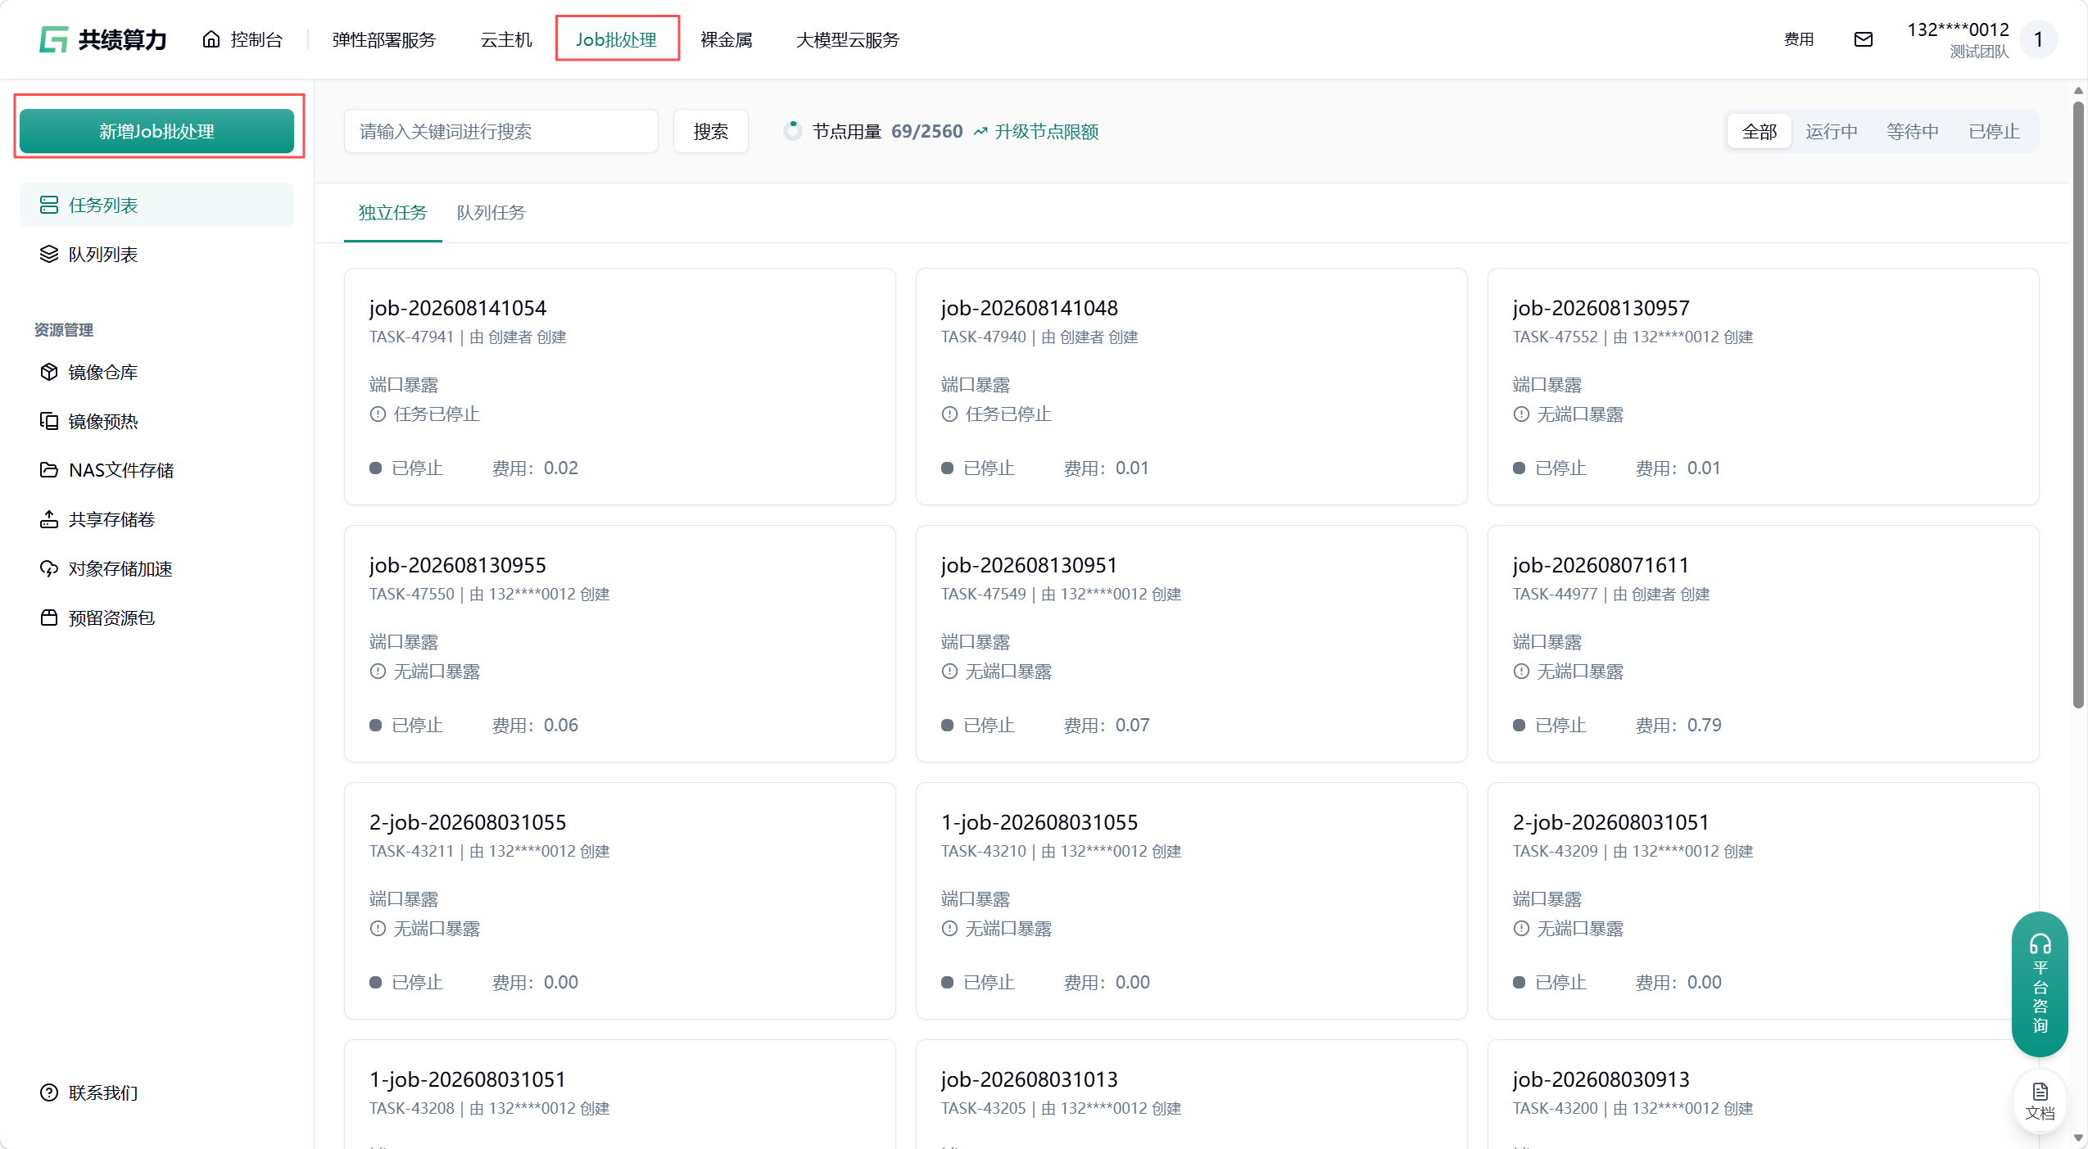Click 费用: 0.79 on job-202608071611
The height and width of the screenshot is (1149, 2088).
pos(1678,726)
